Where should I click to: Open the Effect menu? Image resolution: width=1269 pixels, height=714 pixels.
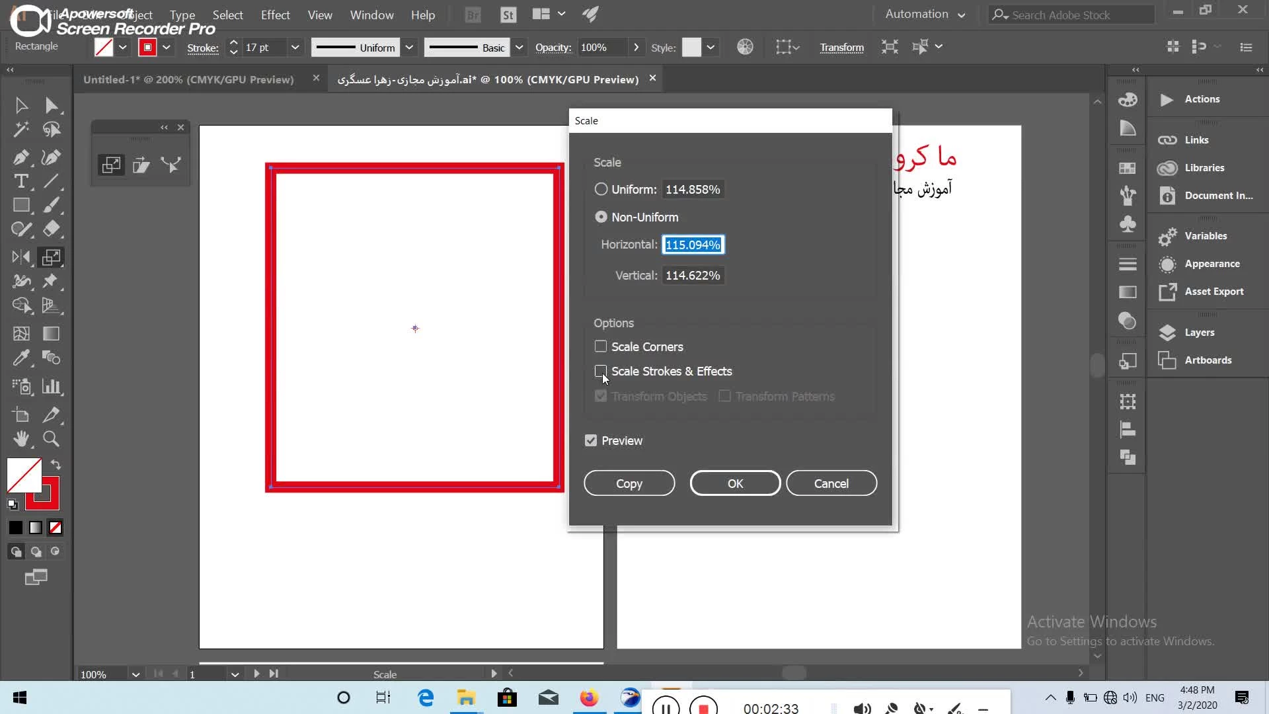click(x=275, y=15)
